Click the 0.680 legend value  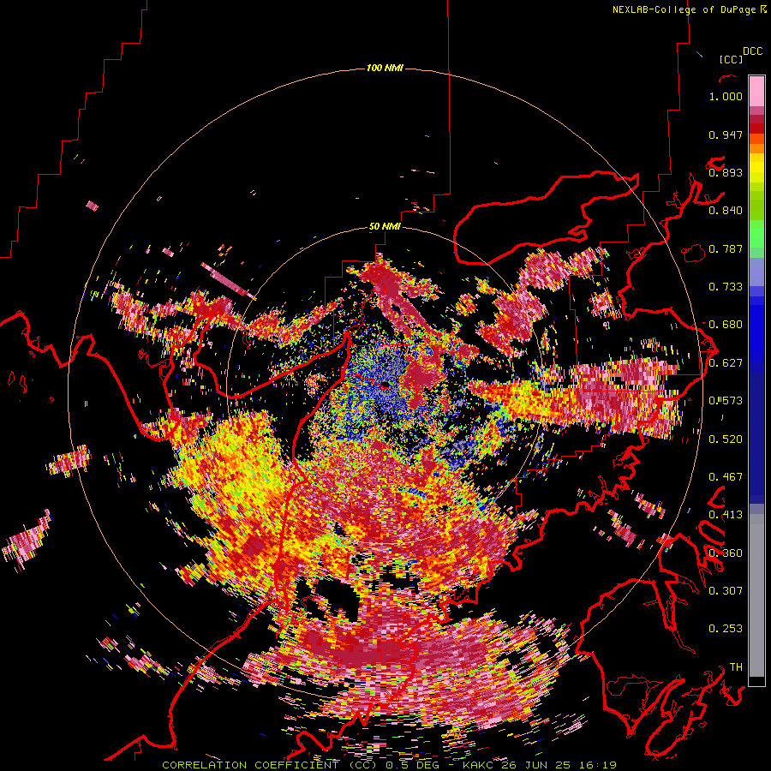pyautogui.click(x=726, y=325)
